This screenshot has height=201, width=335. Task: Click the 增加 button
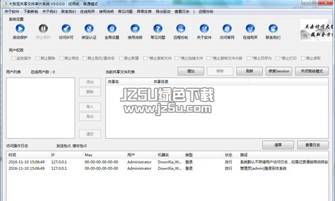[191, 71]
